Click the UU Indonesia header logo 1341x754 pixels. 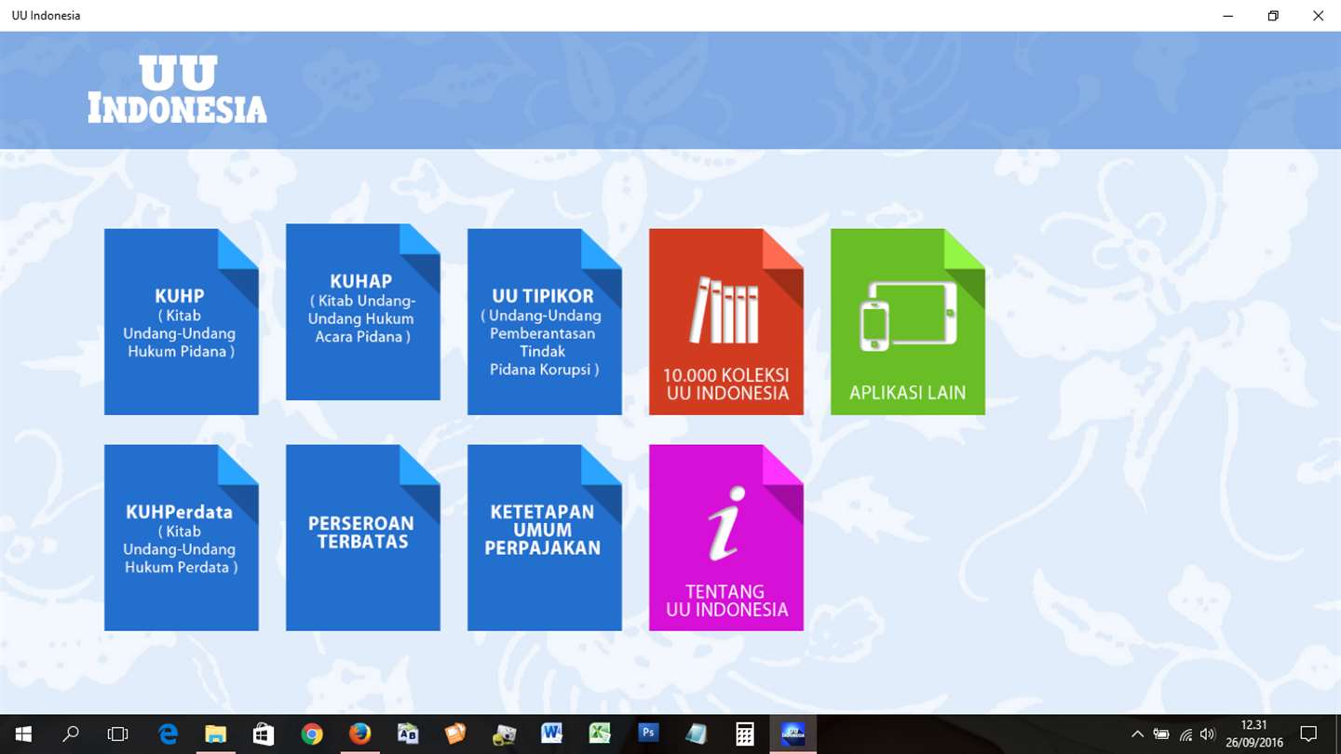[x=177, y=89]
